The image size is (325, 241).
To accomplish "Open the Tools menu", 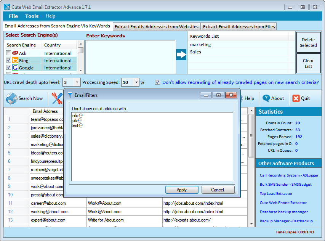I will (32, 16).
